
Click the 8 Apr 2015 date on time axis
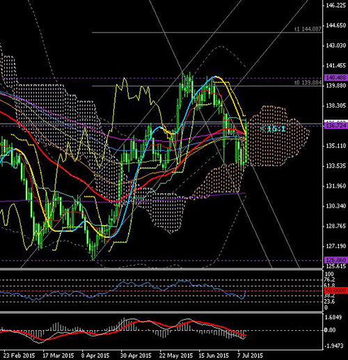pyautogui.click(x=95, y=355)
